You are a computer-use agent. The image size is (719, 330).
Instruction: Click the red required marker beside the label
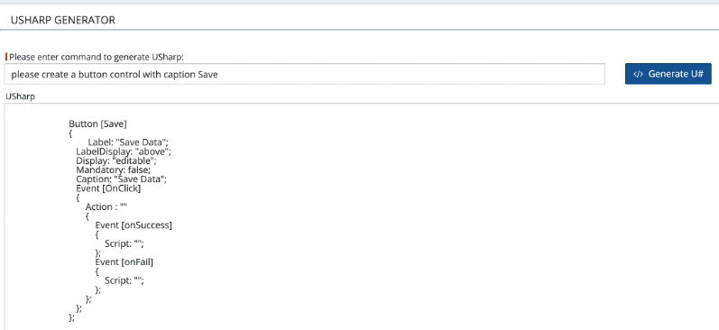click(6, 57)
